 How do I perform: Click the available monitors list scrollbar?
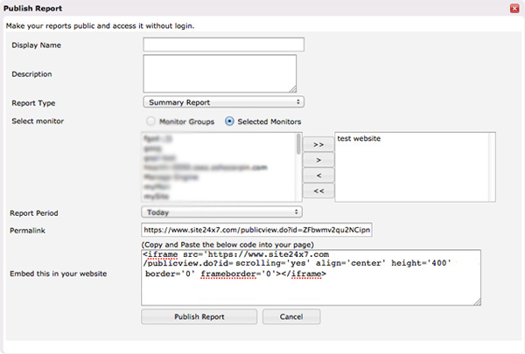298,166
